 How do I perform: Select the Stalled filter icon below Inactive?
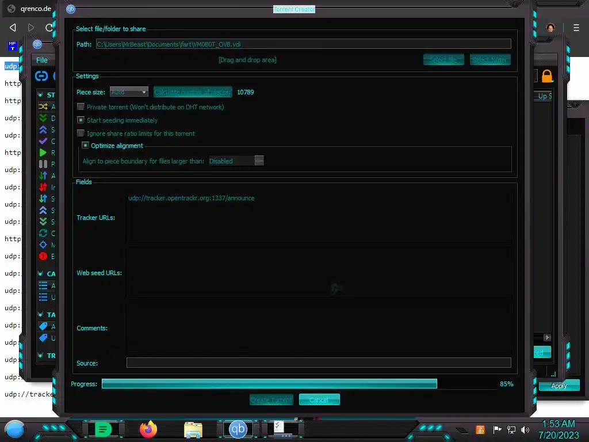tap(43, 199)
